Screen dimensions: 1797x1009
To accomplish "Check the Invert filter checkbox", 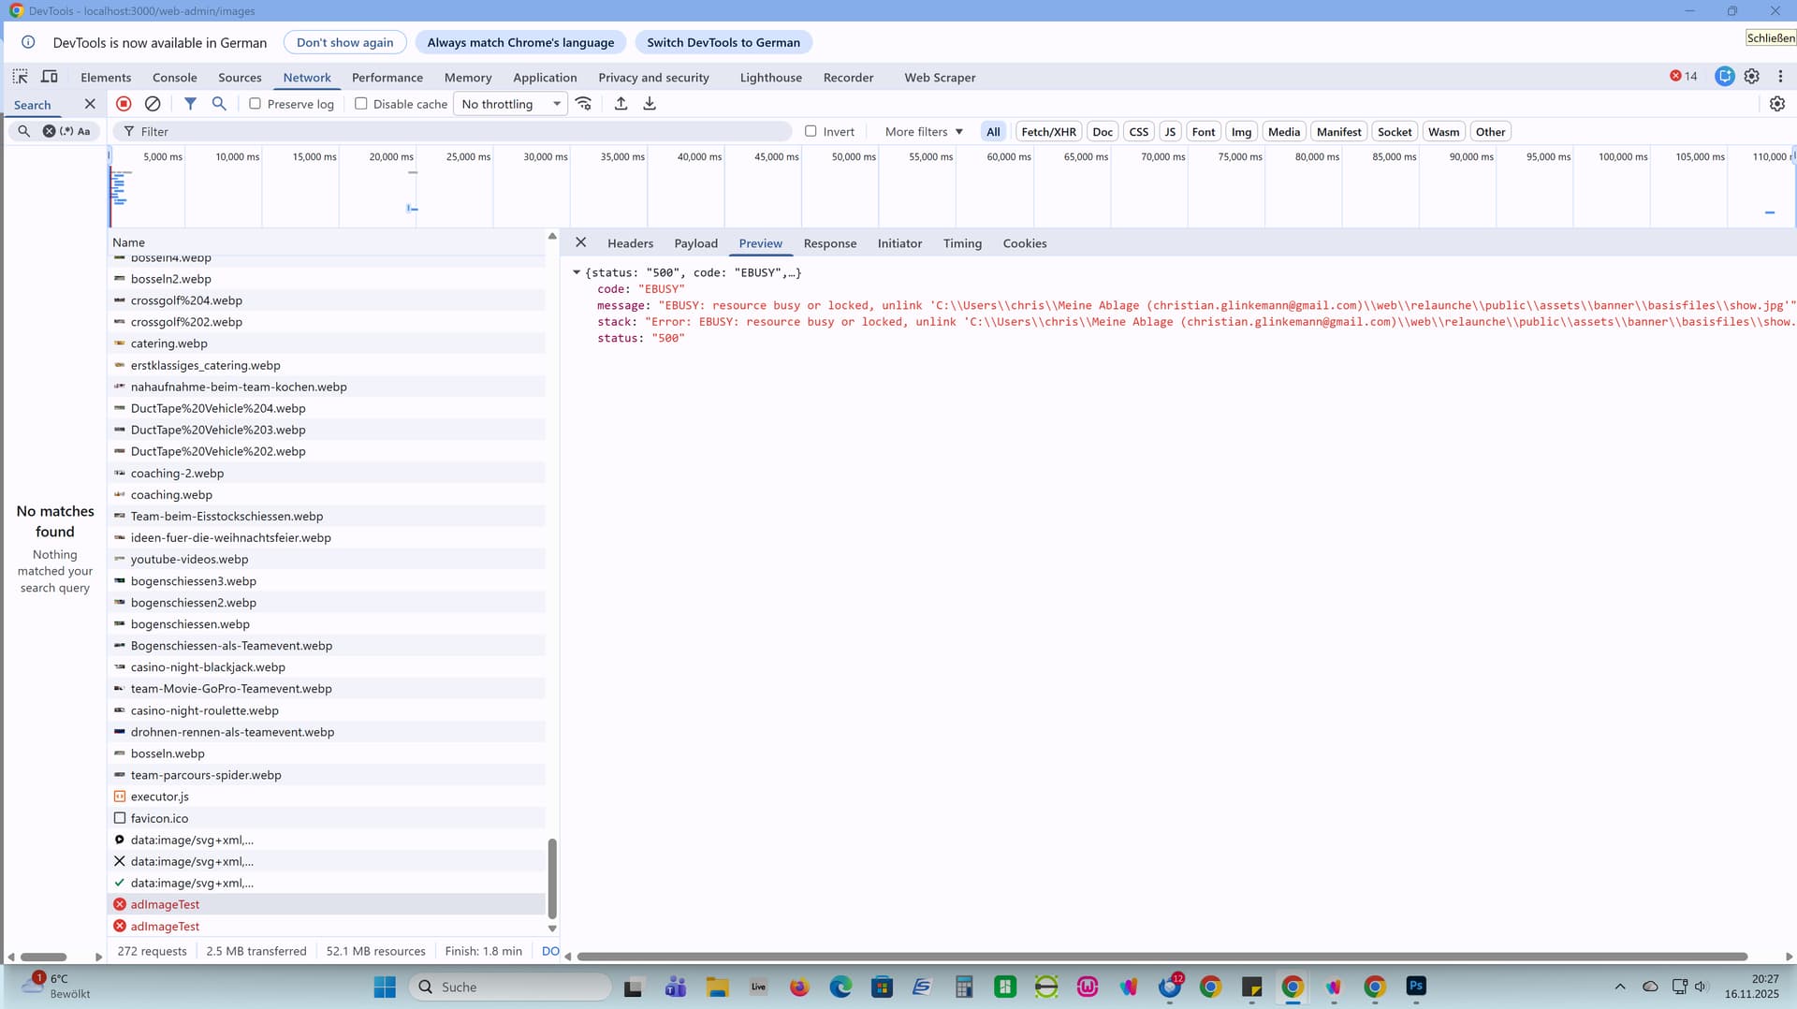I will (811, 132).
